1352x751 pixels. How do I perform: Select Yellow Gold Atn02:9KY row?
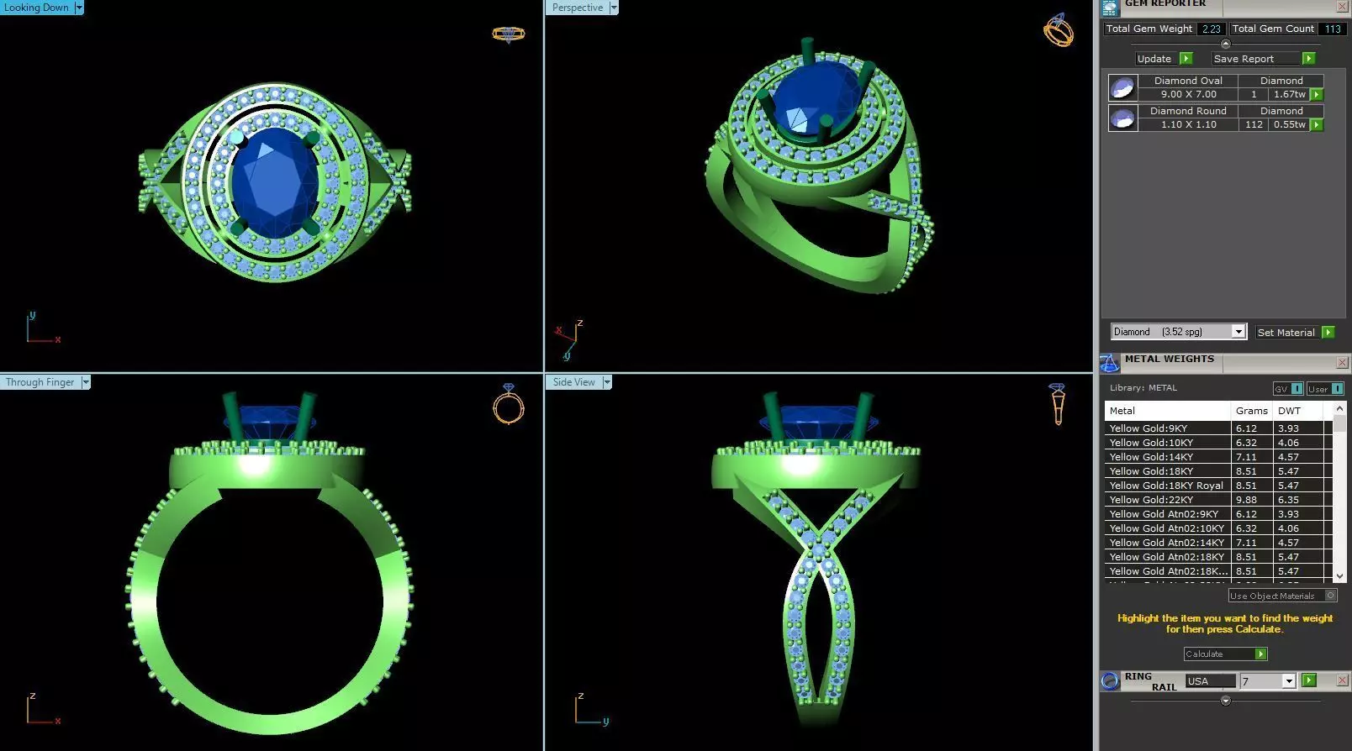tap(1218, 514)
